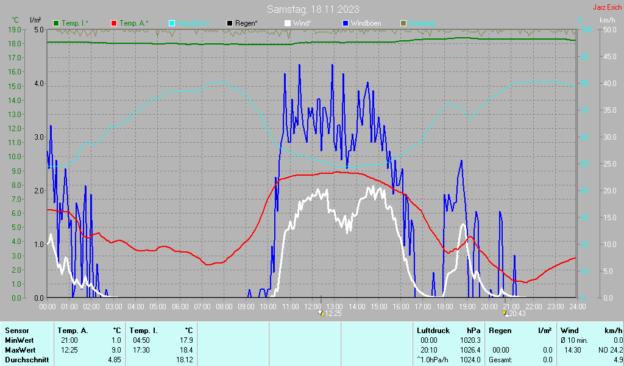Click the 'Durchschnitt' row header
The width and height of the screenshot is (624, 366).
[27, 360]
